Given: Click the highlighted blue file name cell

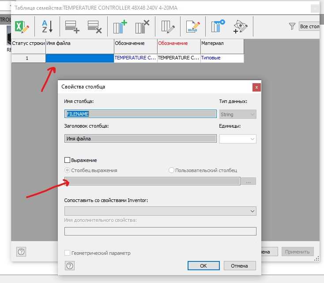Looking at the screenshot, I should (x=80, y=58).
